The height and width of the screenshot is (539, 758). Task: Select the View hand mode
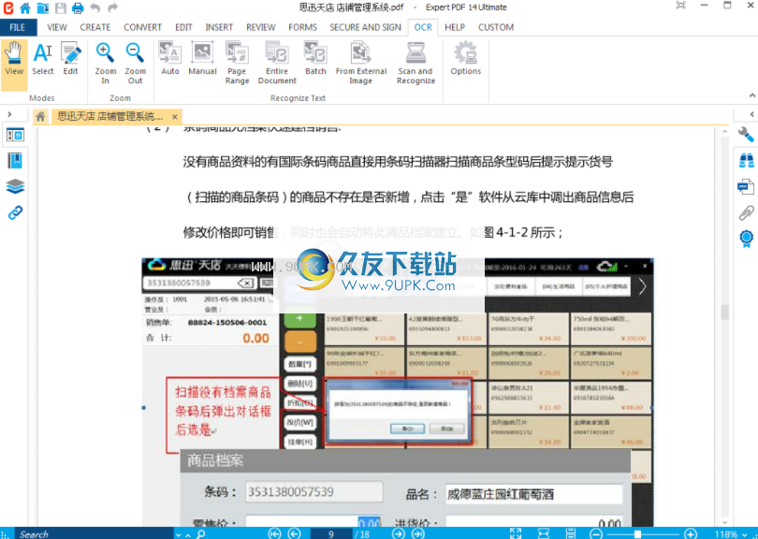14,65
